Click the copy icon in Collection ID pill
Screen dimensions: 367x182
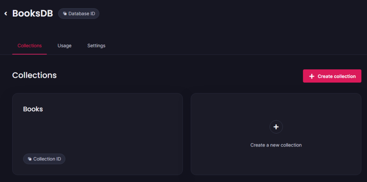point(30,159)
